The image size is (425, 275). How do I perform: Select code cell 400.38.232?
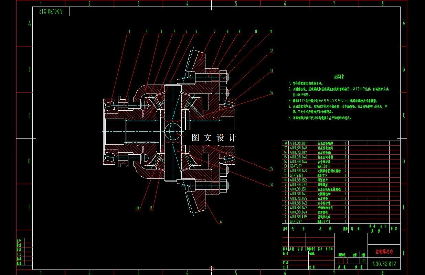pyautogui.click(x=298, y=185)
